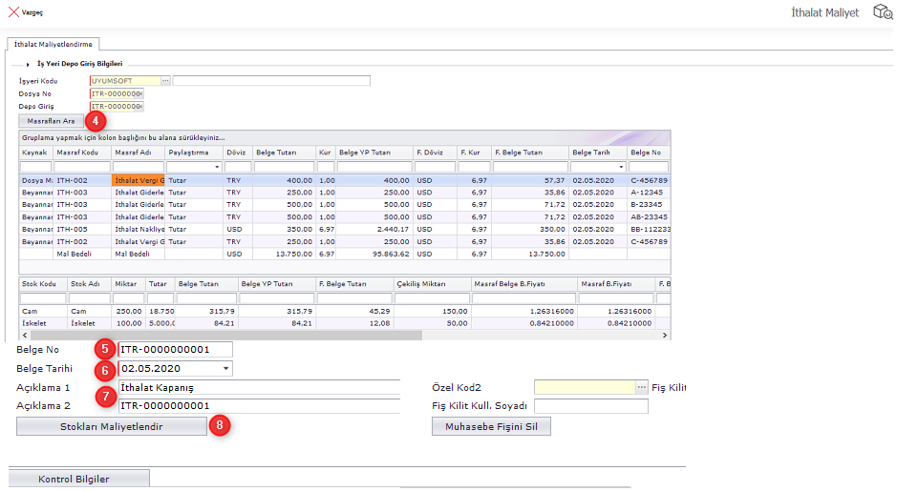Click the Muhasebe Fişini Sil button
897x491 pixels.
492,426
